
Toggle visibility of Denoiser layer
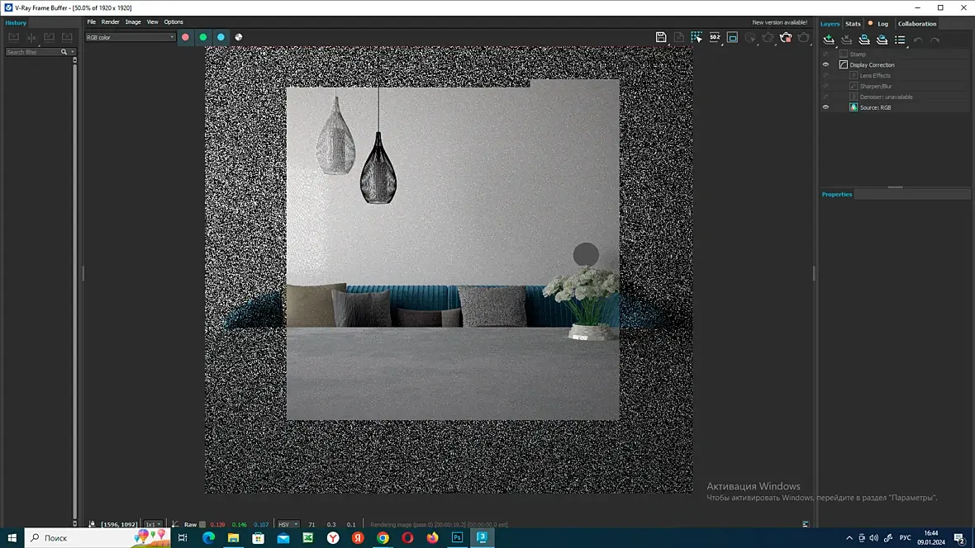coord(825,97)
